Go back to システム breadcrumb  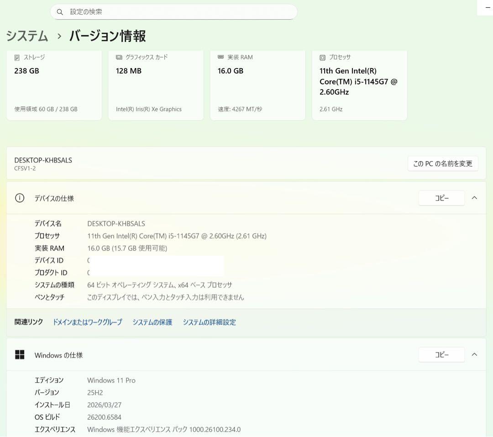coord(27,36)
